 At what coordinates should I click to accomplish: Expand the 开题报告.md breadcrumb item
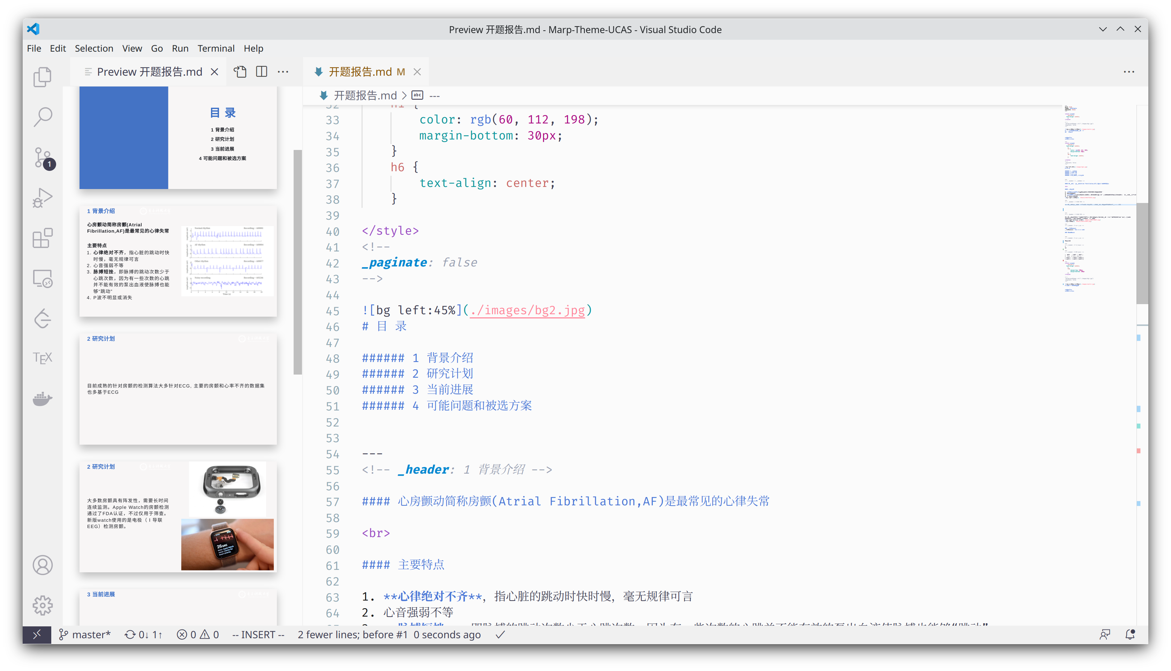pos(365,96)
